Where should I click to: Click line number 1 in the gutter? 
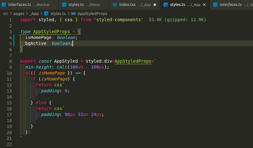click(x=10, y=20)
